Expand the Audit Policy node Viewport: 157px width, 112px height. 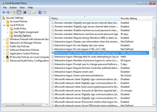8,29
